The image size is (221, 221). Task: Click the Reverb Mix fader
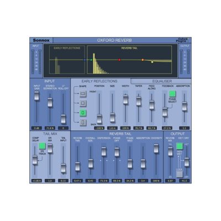tap(170, 151)
